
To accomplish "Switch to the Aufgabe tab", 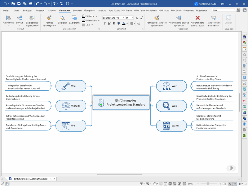I will pyautogui.click(x=40, y=11).
